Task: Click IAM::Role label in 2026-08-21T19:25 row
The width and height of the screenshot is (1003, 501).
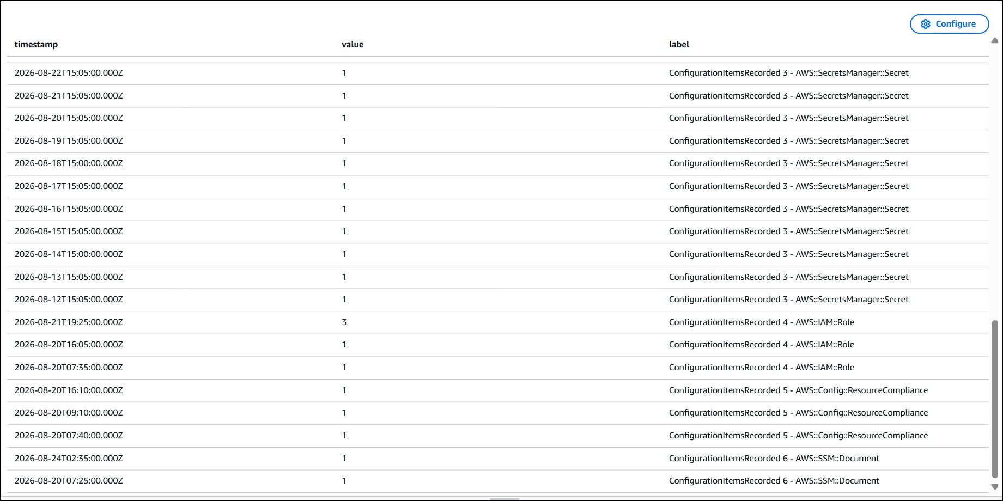Action: tap(762, 322)
